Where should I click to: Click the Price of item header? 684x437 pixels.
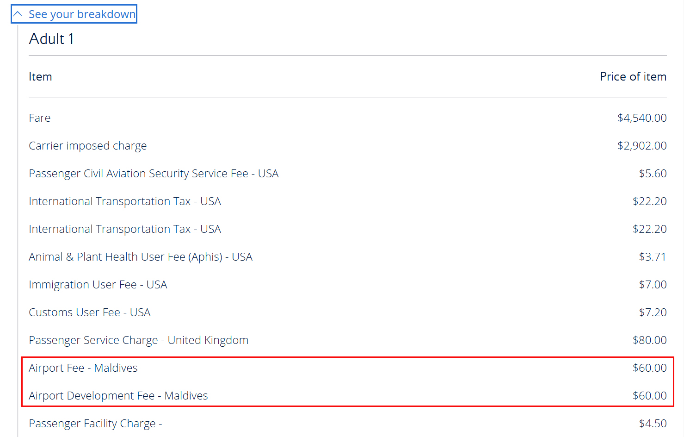pos(633,76)
